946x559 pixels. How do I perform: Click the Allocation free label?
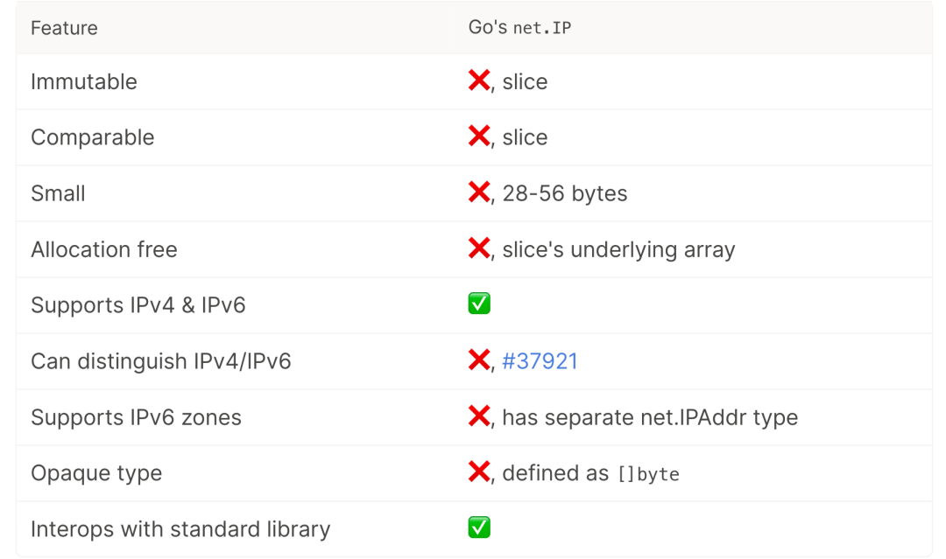click(103, 249)
